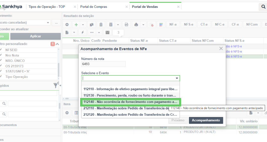Click the green plus add button
This screenshot has height=142, width=267.
76,25
